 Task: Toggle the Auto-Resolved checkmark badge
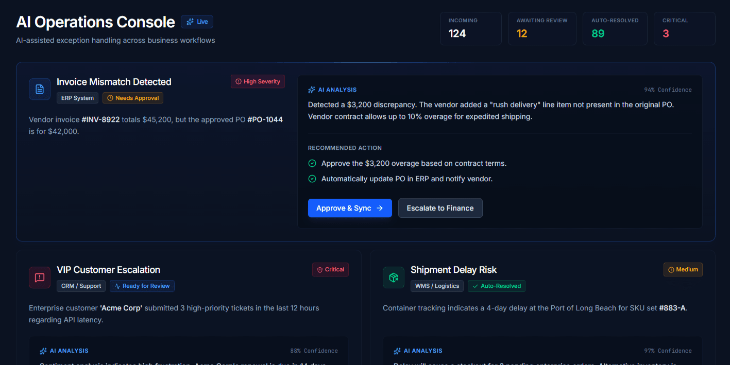(x=496, y=286)
